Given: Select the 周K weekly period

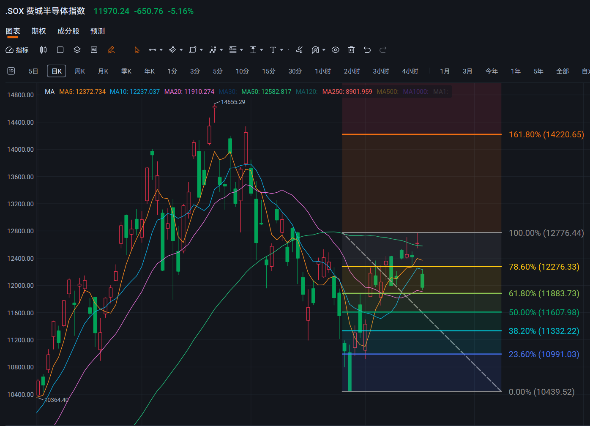Looking at the screenshot, I should tap(80, 71).
